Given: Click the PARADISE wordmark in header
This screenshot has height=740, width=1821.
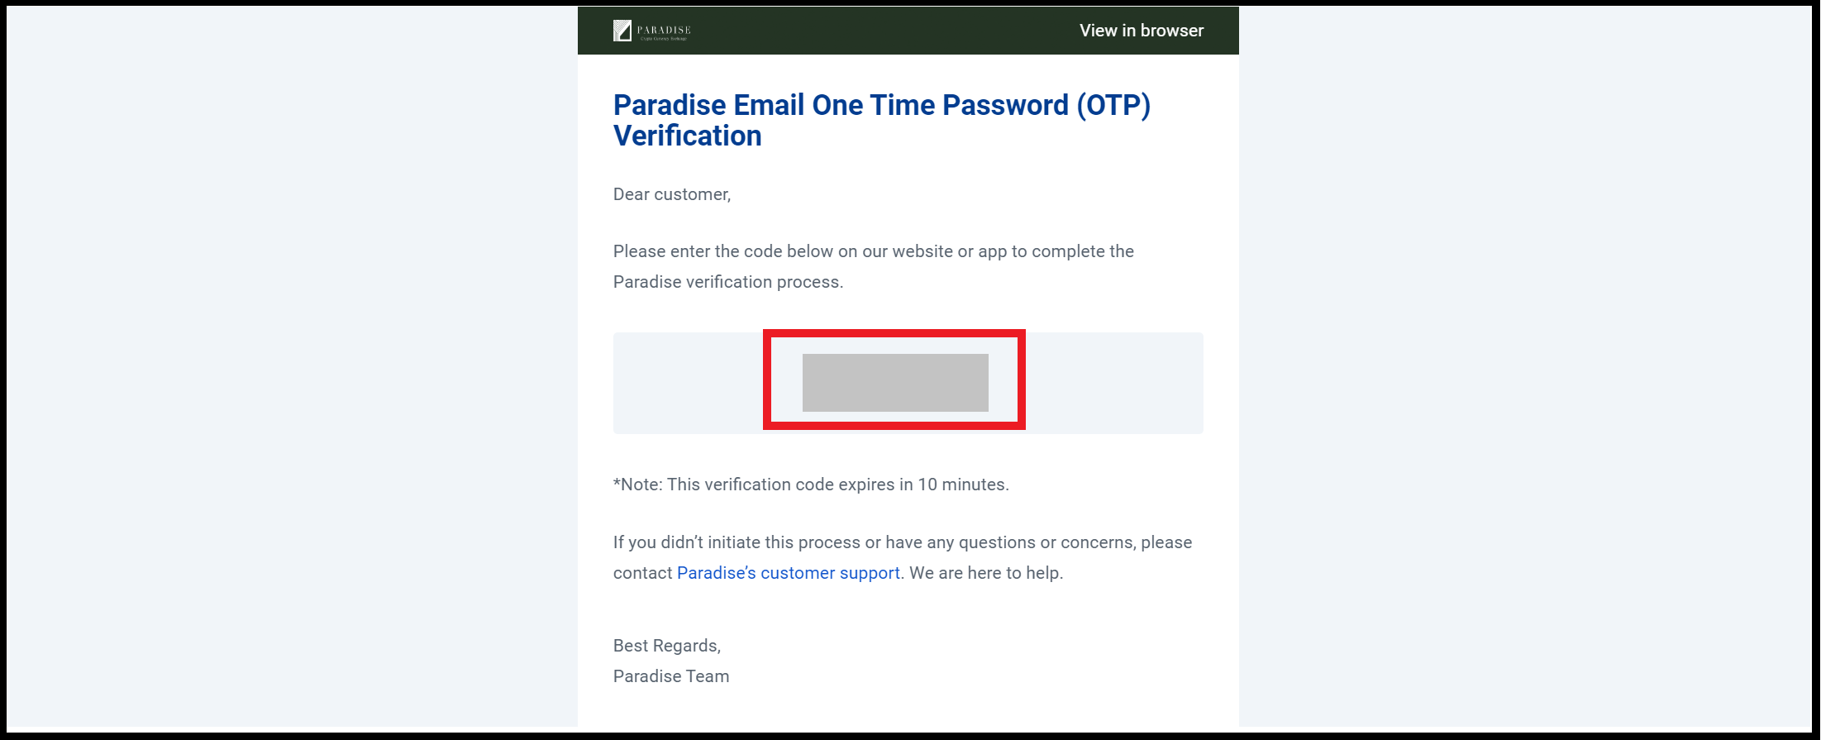Looking at the screenshot, I should (x=664, y=30).
